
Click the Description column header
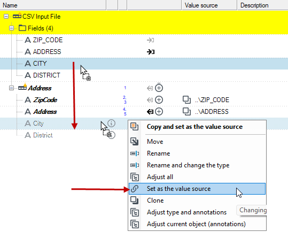[263, 5]
